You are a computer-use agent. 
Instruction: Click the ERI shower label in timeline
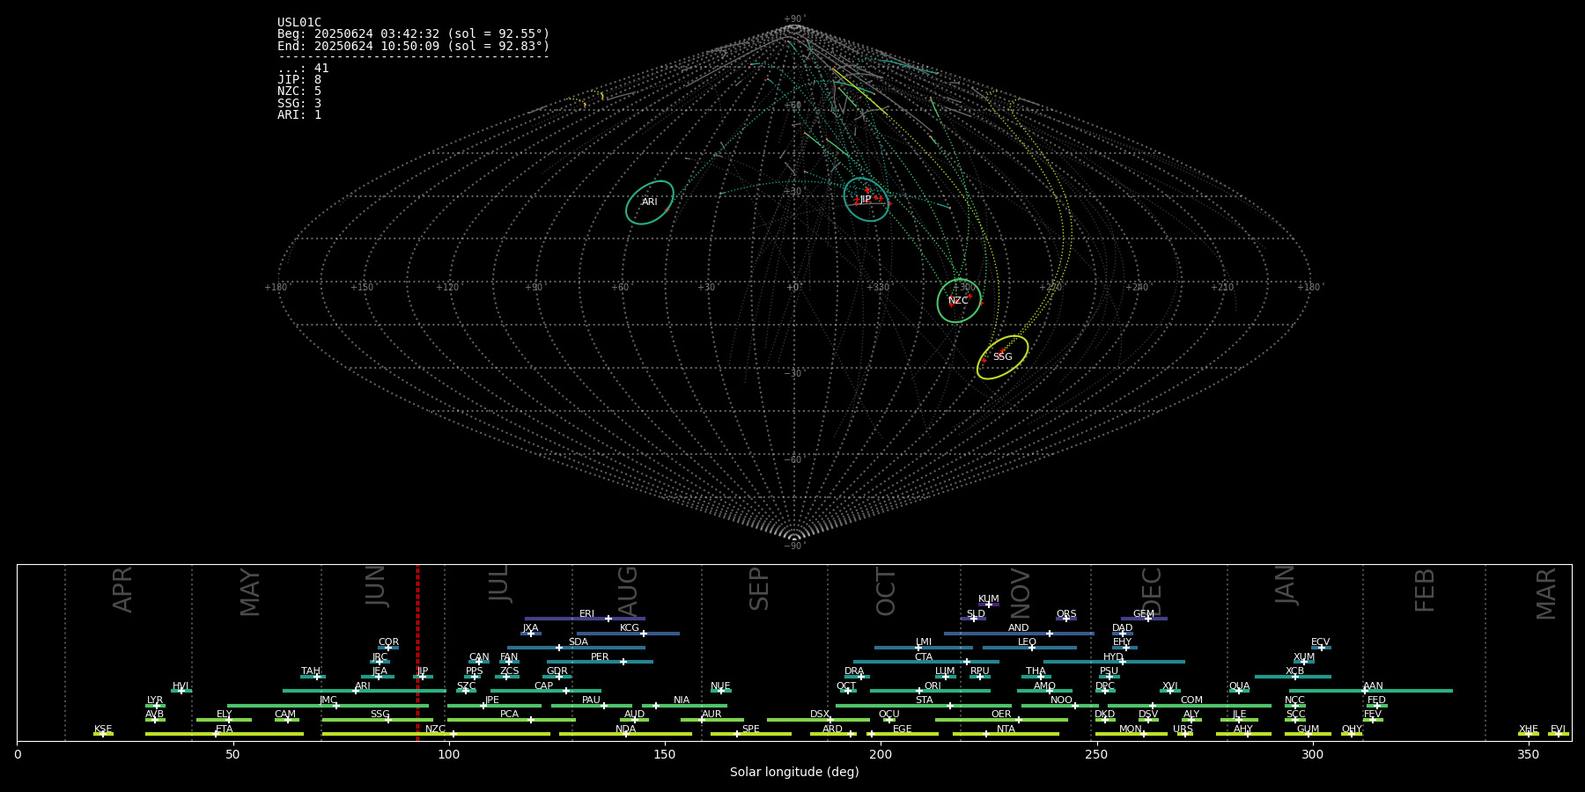tap(587, 614)
